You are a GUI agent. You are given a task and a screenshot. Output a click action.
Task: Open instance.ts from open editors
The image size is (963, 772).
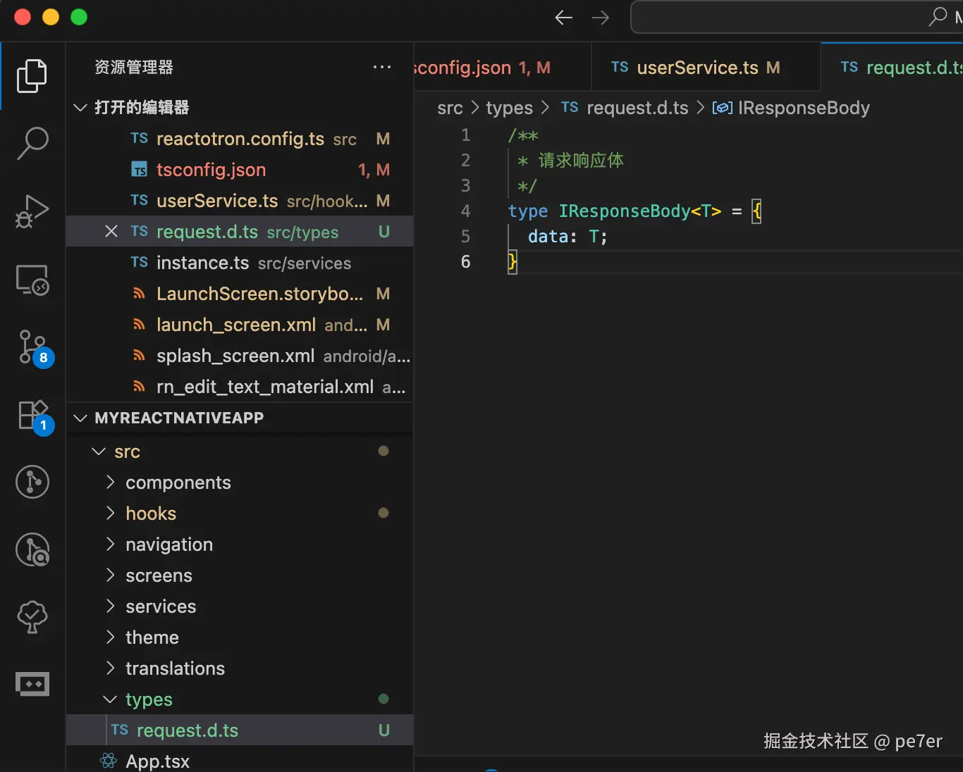(240, 263)
